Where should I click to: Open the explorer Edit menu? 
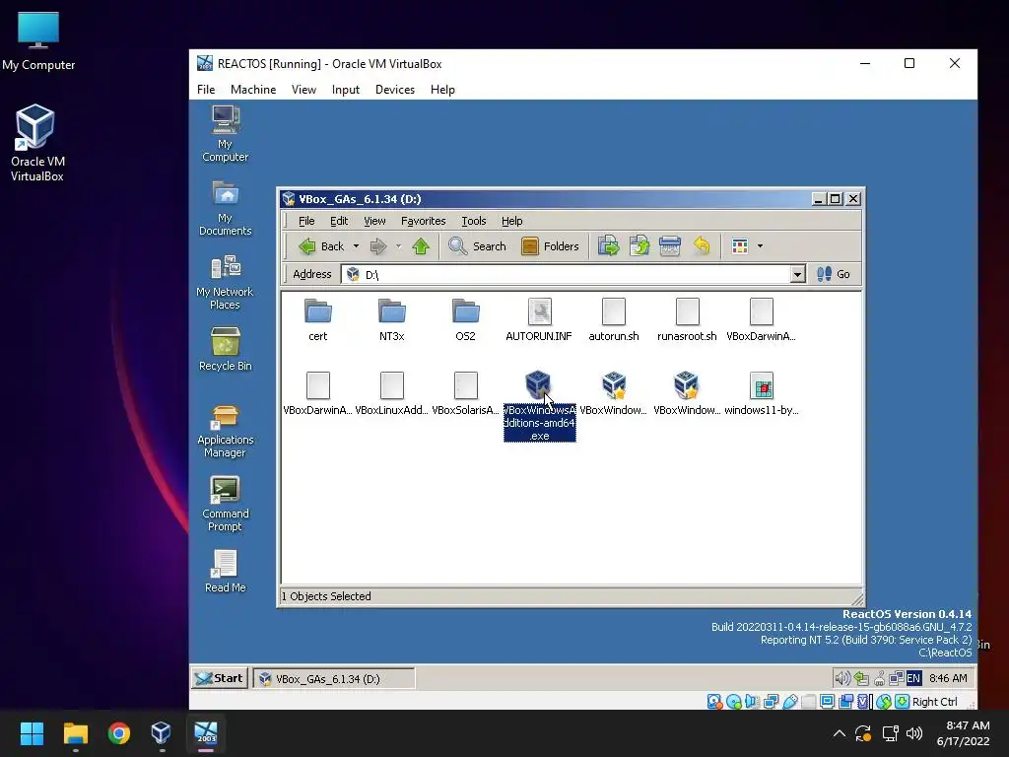[339, 221]
